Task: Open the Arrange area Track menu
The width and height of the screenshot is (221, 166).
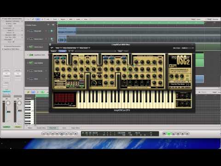Action: click(55, 19)
